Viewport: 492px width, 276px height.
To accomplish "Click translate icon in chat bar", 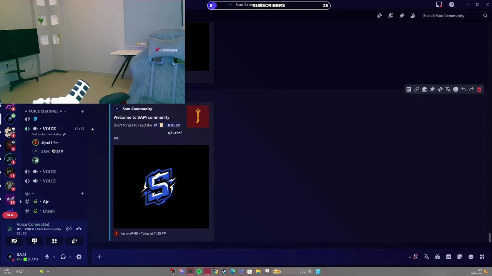I will click(426, 257).
